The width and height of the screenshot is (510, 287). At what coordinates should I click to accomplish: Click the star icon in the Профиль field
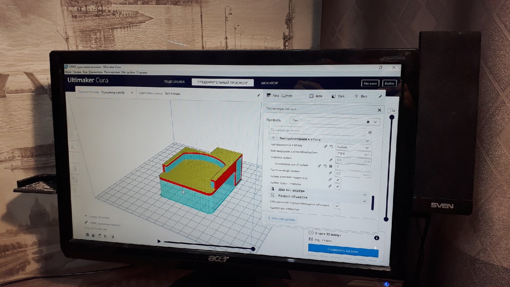tap(368, 122)
